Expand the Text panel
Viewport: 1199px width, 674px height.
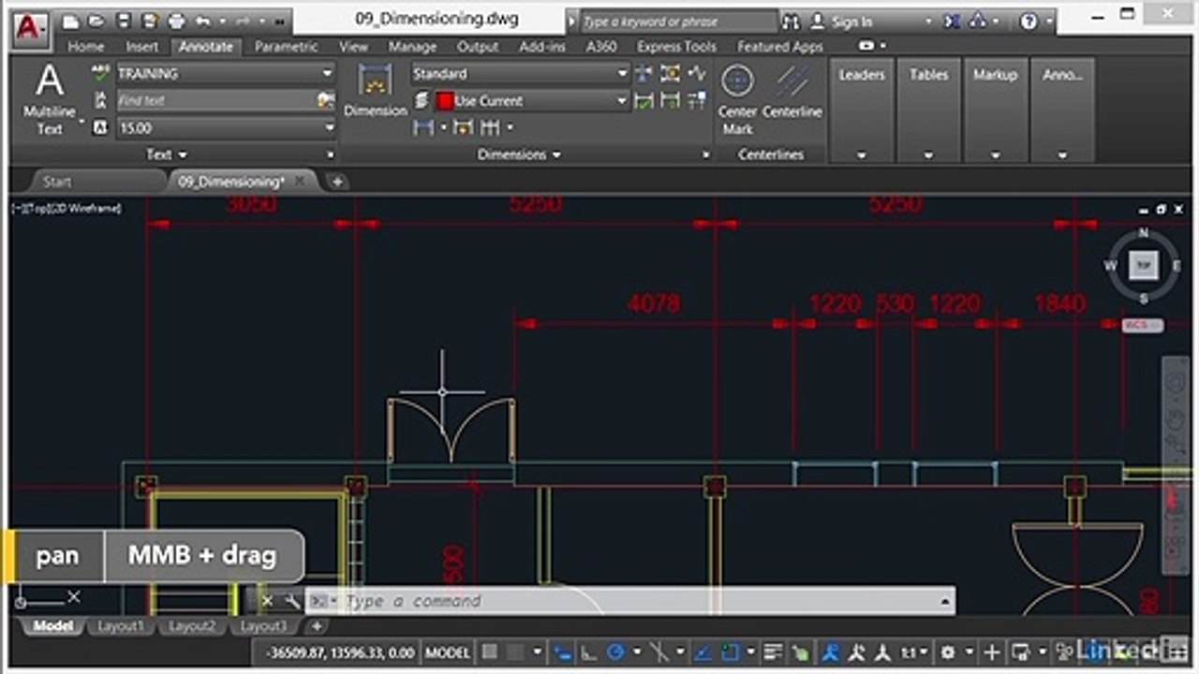pyautogui.click(x=168, y=154)
